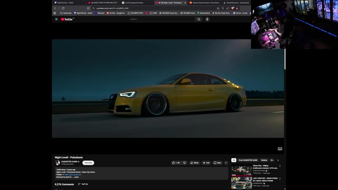Image resolution: width=338 pixels, height=190 pixels.
Task: Switch to RayInTheCity - Twitch tab
Action: [69, 3]
